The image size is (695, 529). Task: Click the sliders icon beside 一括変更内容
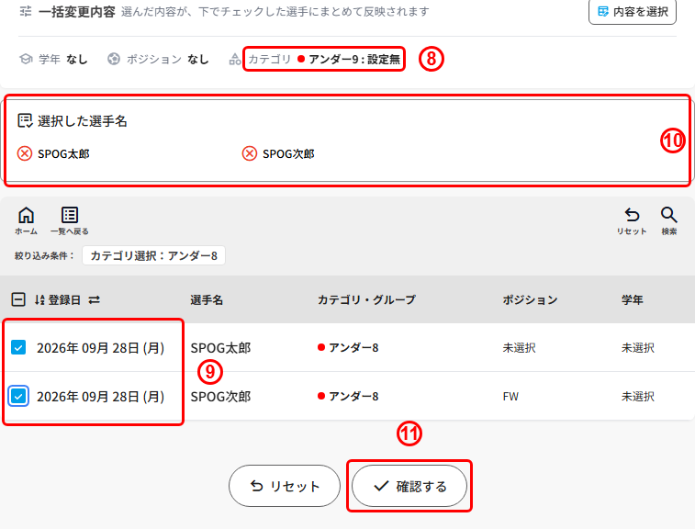[x=26, y=12]
